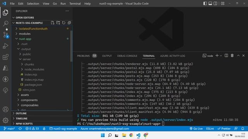Click the ESLint status item
This screenshot has width=248, height=139.
[210, 129]
